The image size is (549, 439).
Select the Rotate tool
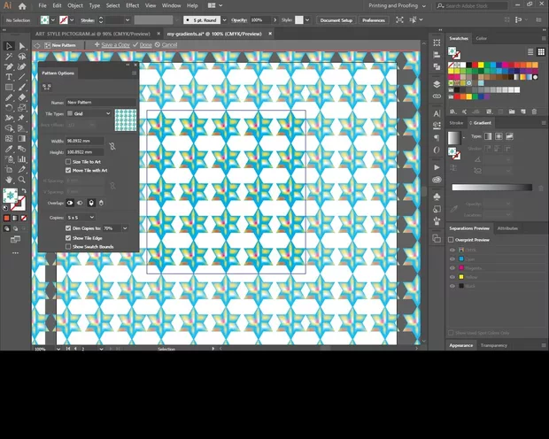point(9,108)
